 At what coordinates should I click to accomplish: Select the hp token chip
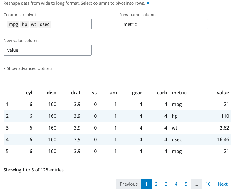[x=24, y=24]
